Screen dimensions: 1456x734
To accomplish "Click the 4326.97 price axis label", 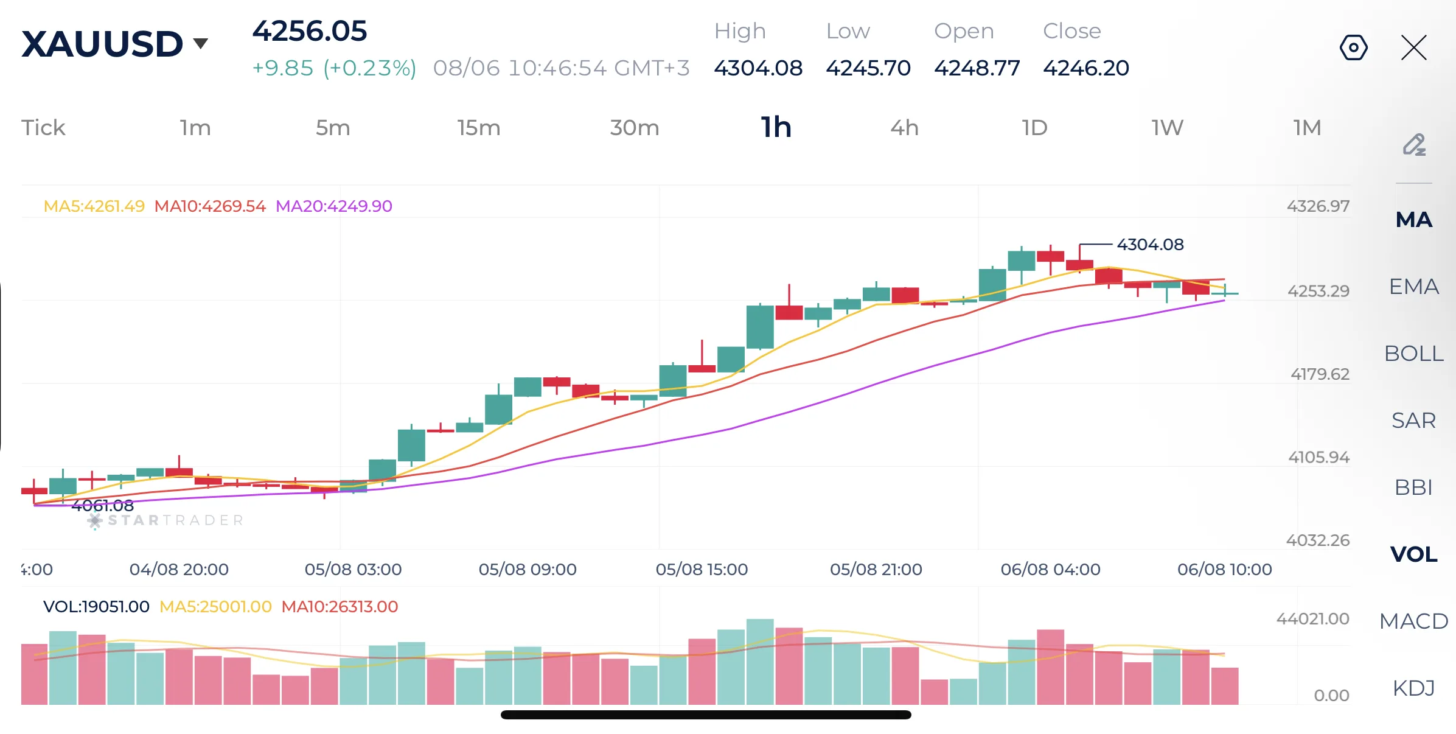I will coord(1318,206).
